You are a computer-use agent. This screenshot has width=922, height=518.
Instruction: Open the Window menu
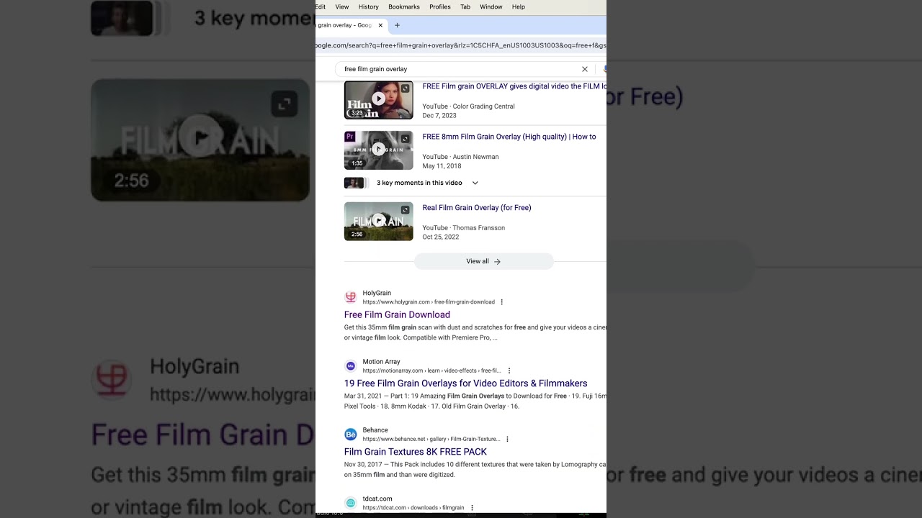pos(491,6)
